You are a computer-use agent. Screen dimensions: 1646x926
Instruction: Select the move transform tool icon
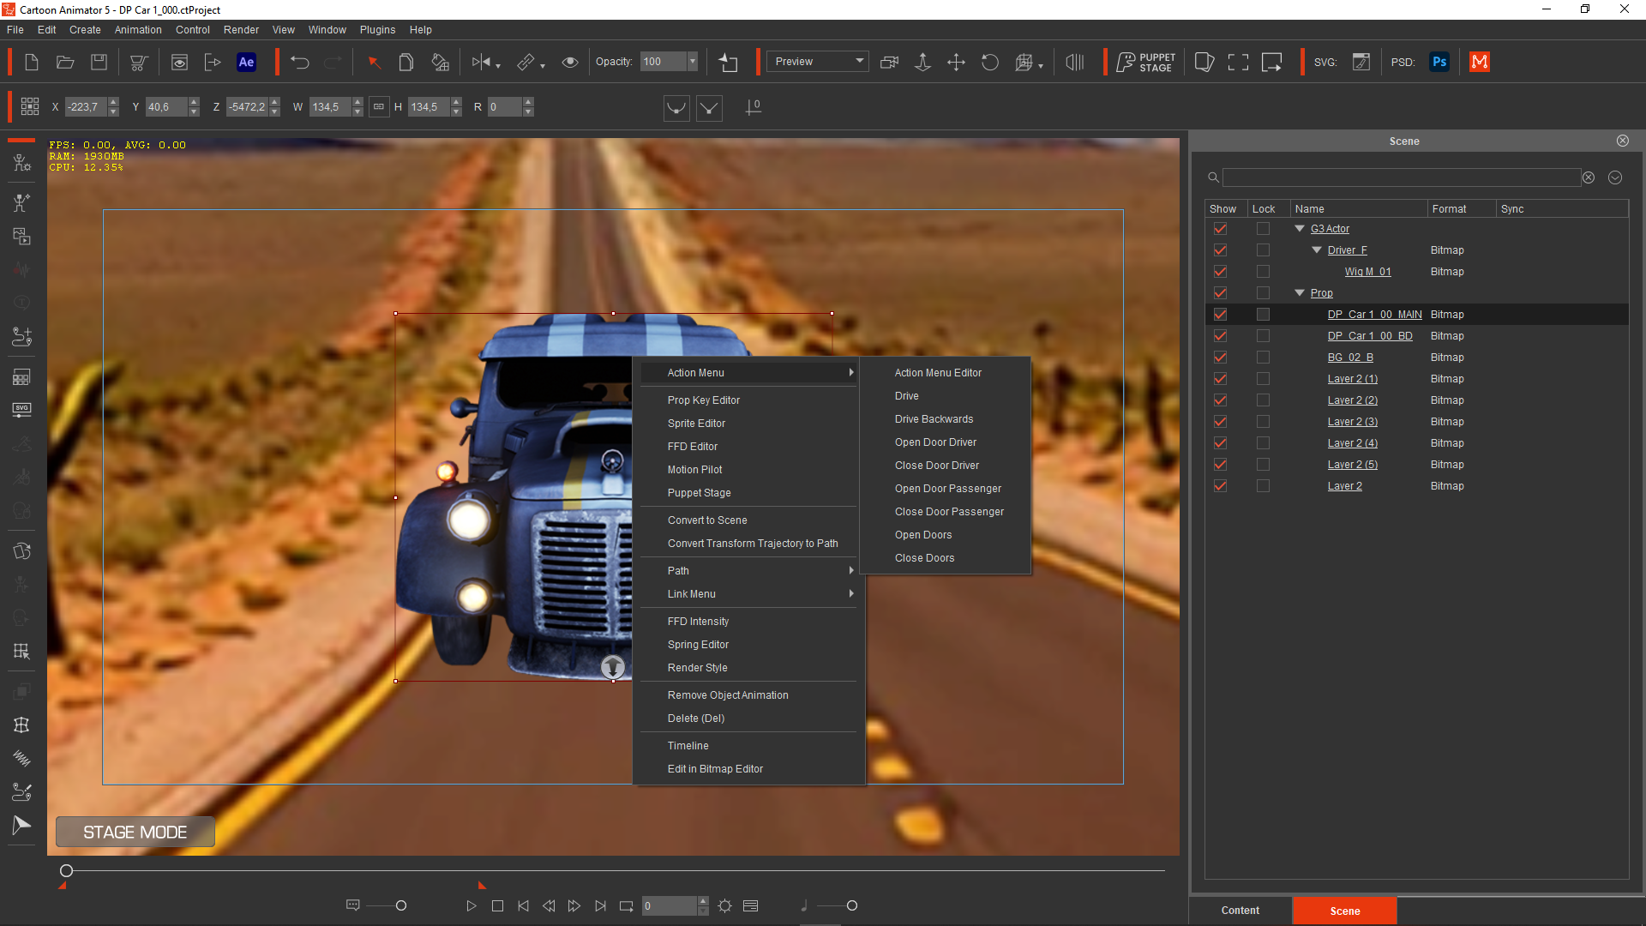click(956, 62)
